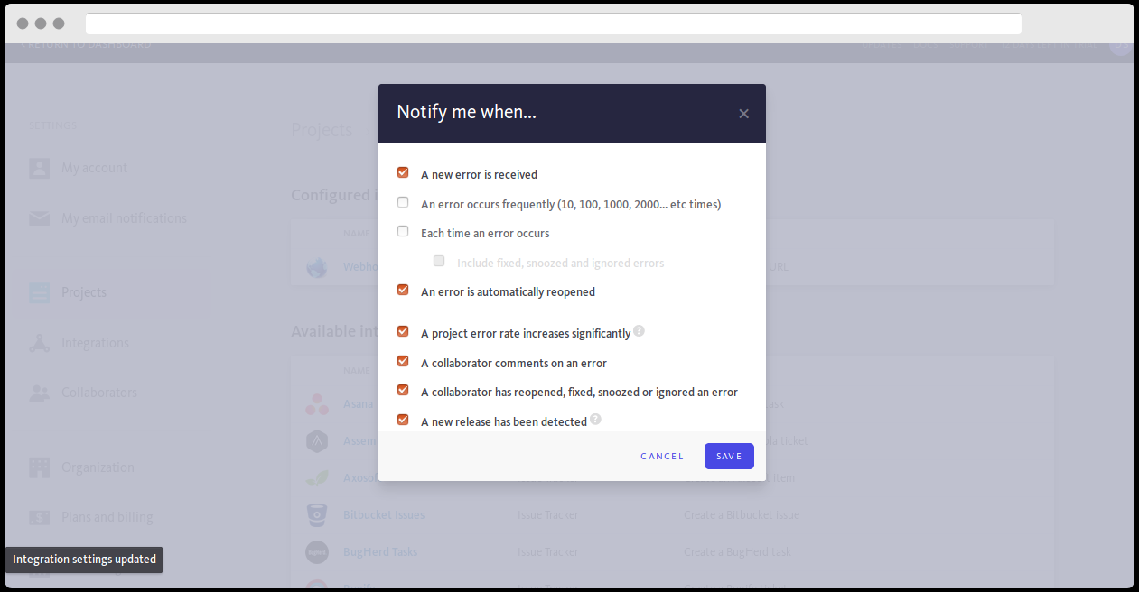Click help icon beside project error rate
This screenshot has height=592, width=1139.
click(x=639, y=331)
